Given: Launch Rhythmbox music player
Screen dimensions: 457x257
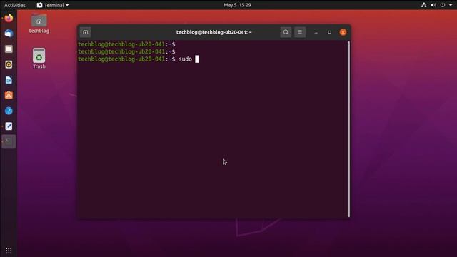Looking at the screenshot, I should pyautogui.click(x=9, y=64).
